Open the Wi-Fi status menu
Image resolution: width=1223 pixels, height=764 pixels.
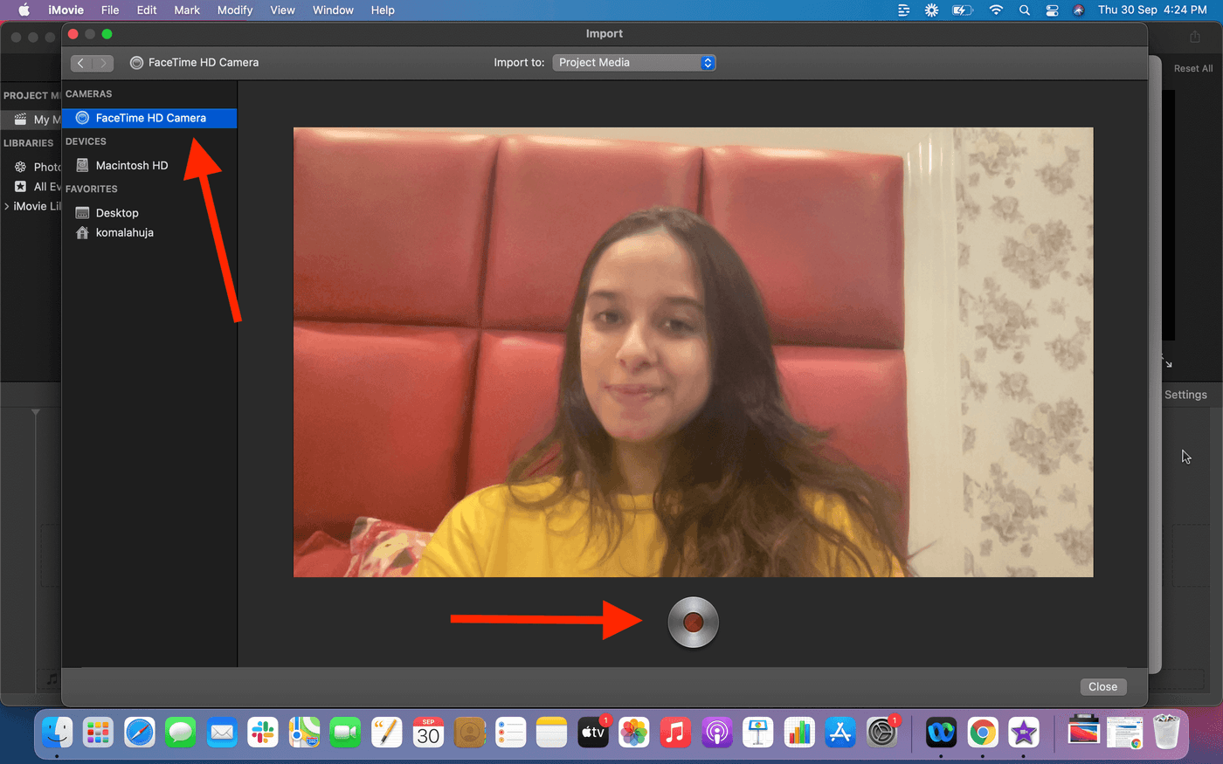pos(996,10)
